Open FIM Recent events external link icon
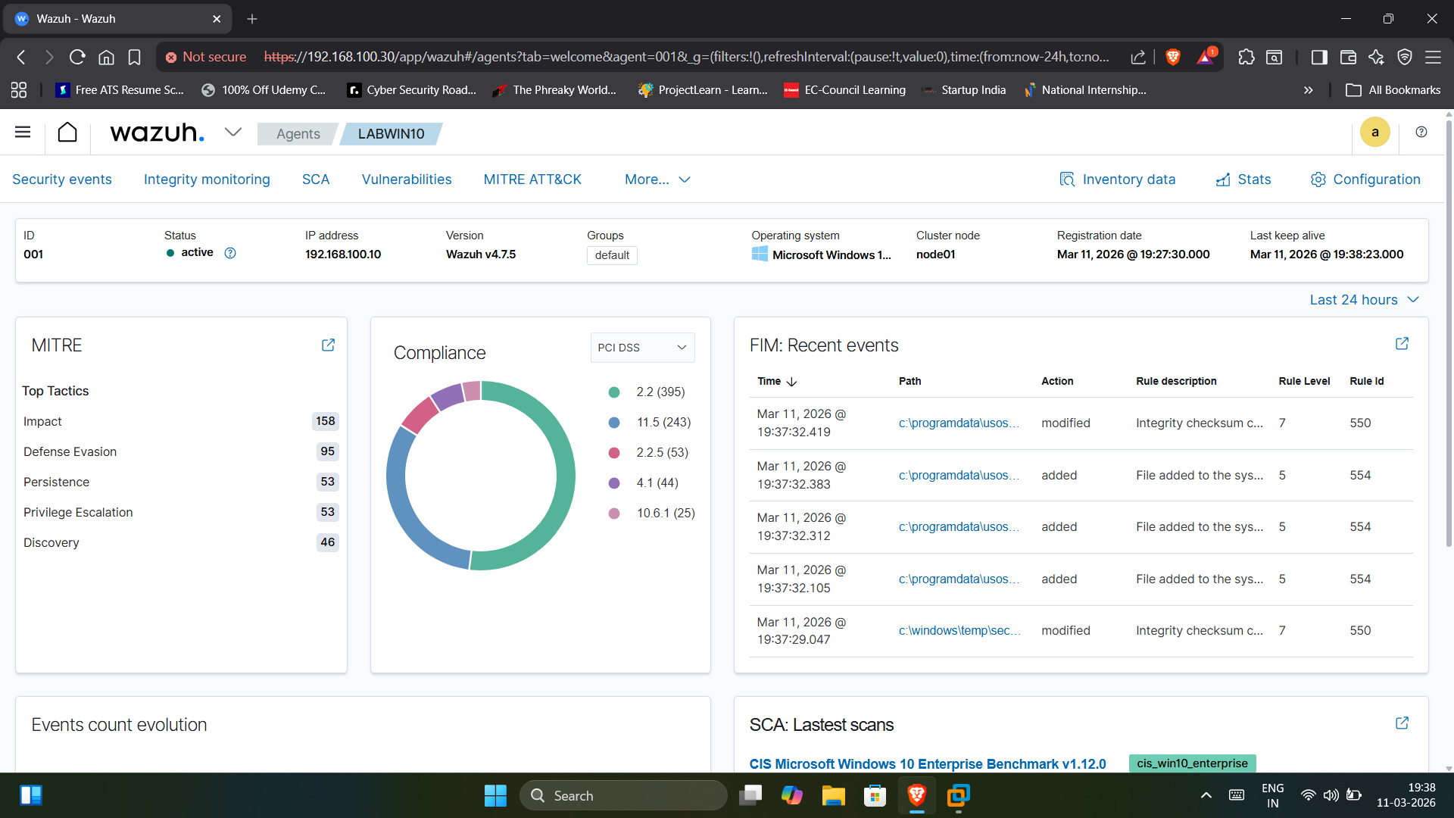Viewport: 1454px width, 818px height. tap(1402, 344)
